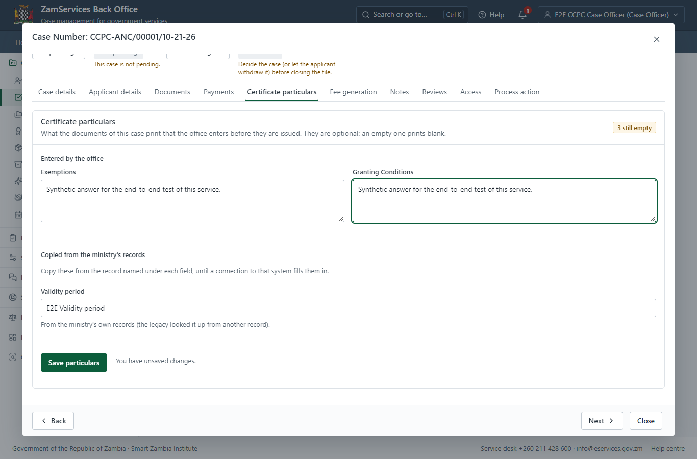
Task: Click the service desk phone number link
Action: tap(545, 449)
